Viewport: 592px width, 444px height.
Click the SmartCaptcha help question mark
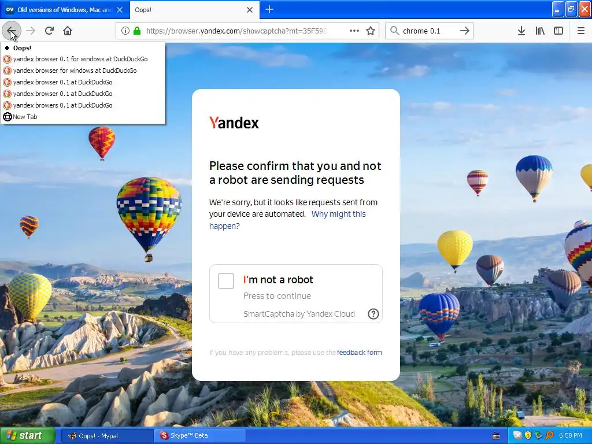click(x=373, y=314)
